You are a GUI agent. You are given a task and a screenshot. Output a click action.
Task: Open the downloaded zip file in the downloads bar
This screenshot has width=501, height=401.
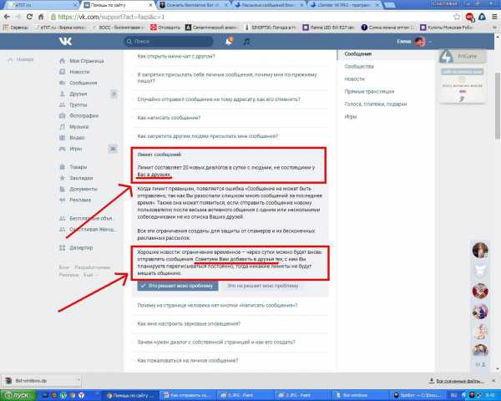click(x=40, y=380)
